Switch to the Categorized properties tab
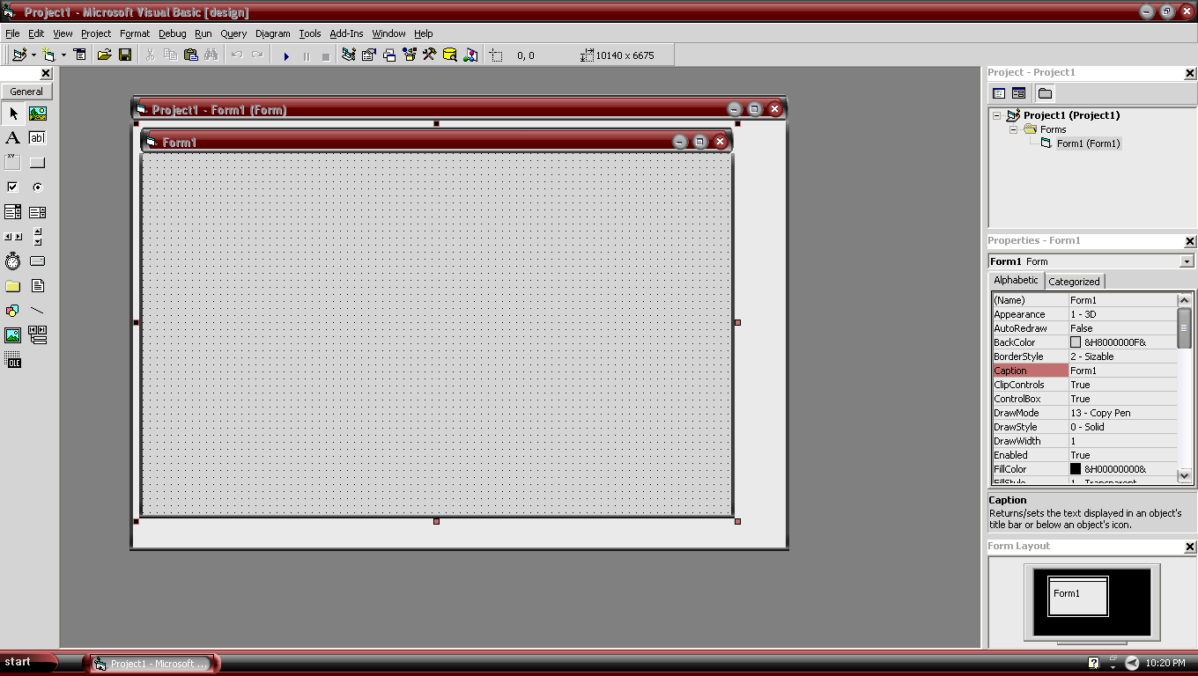 click(1074, 281)
